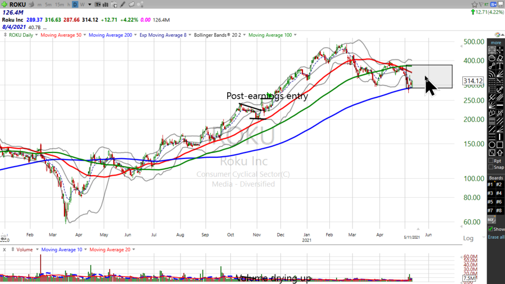Screen dimensions: 505x284
Task: Click the green plus add symbol icon
Action: (5, 4)
